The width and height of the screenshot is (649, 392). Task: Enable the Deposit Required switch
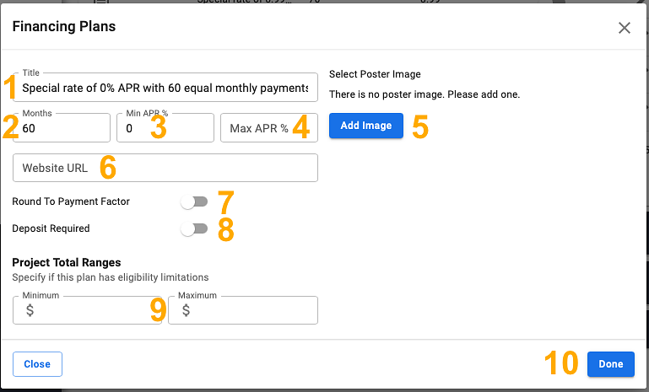(x=194, y=228)
